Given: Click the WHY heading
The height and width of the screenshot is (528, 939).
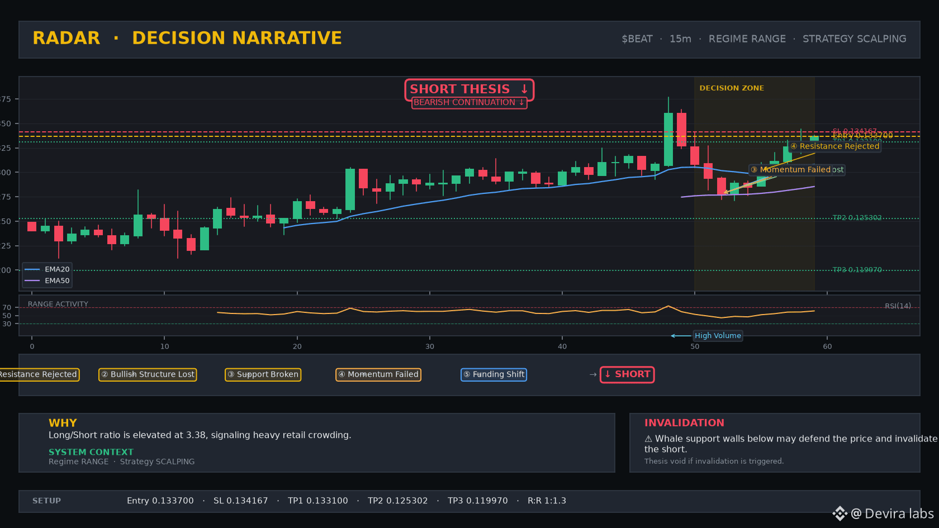Looking at the screenshot, I should [63, 423].
